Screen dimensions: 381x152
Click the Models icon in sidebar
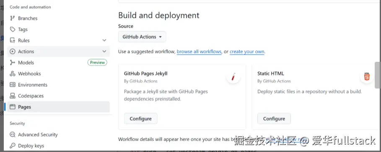point(13,63)
